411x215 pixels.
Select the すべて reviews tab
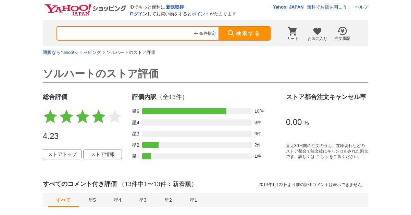pyautogui.click(x=63, y=200)
